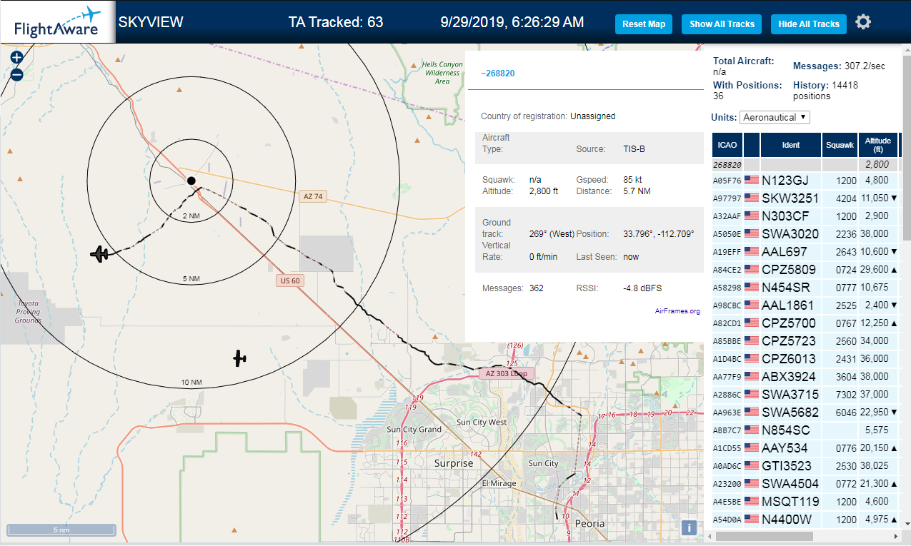Click the TA Tracked: 63 counter

click(x=336, y=22)
